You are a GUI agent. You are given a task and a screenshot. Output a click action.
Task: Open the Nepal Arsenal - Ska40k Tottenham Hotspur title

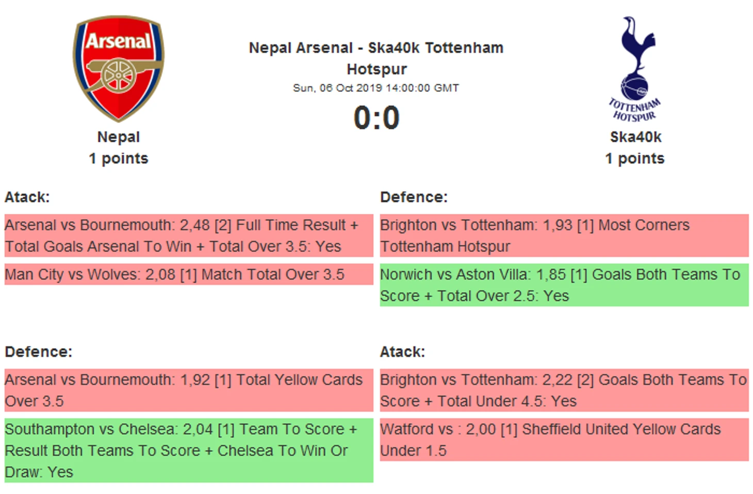point(376,58)
